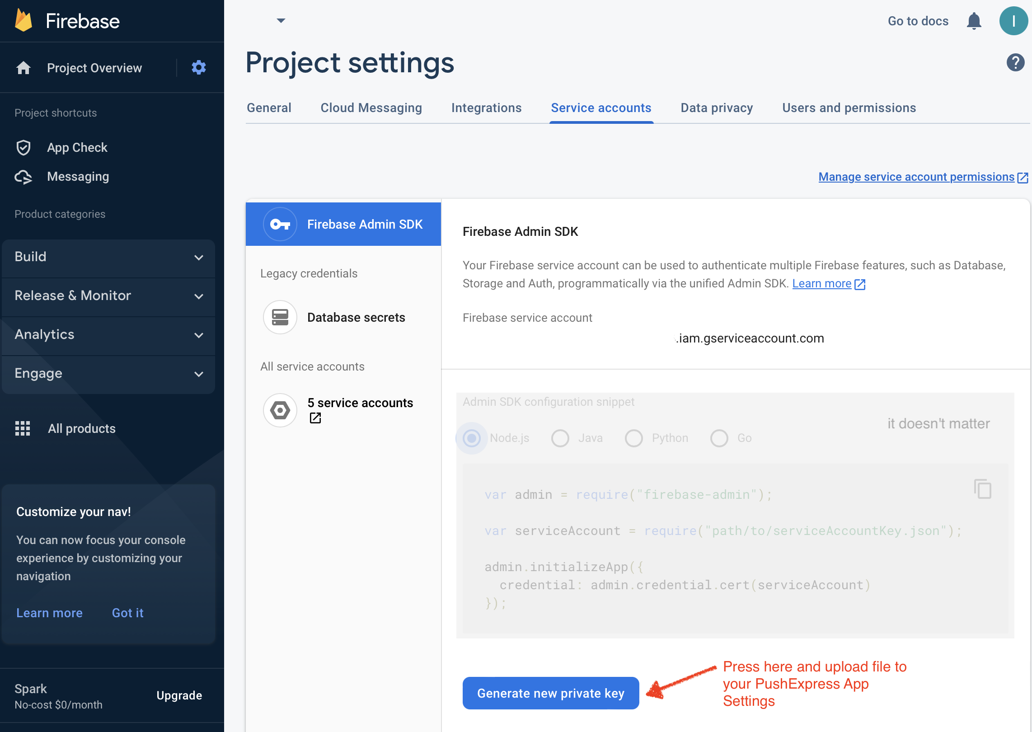Switch to the Integrations tab
Image resolution: width=1032 pixels, height=732 pixels.
coord(486,108)
